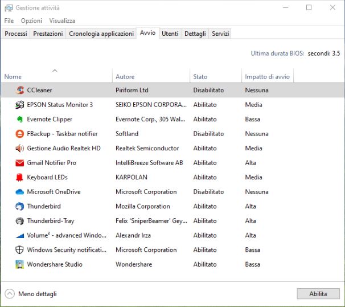The width and height of the screenshot is (345, 307).
Task: Click the IntelliBreeze Software AB author cell
Action: tap(149, 163)
